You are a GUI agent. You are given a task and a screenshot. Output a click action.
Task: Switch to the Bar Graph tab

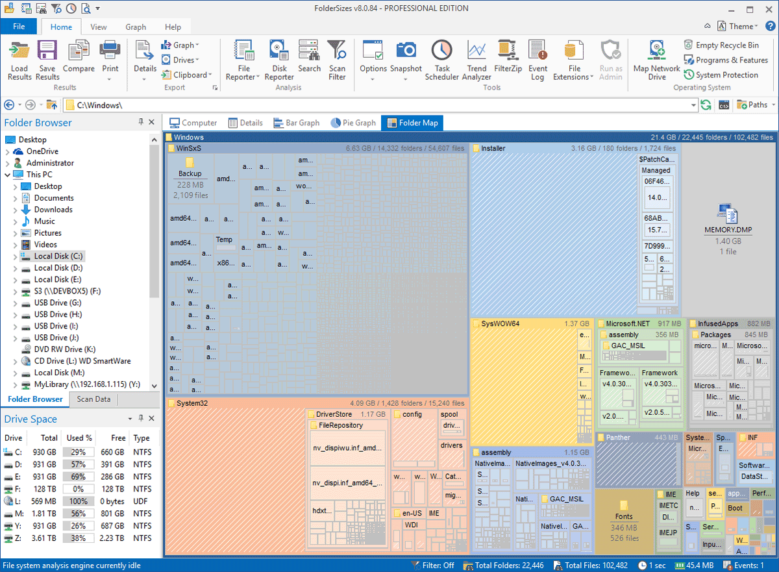coord(296,123)
